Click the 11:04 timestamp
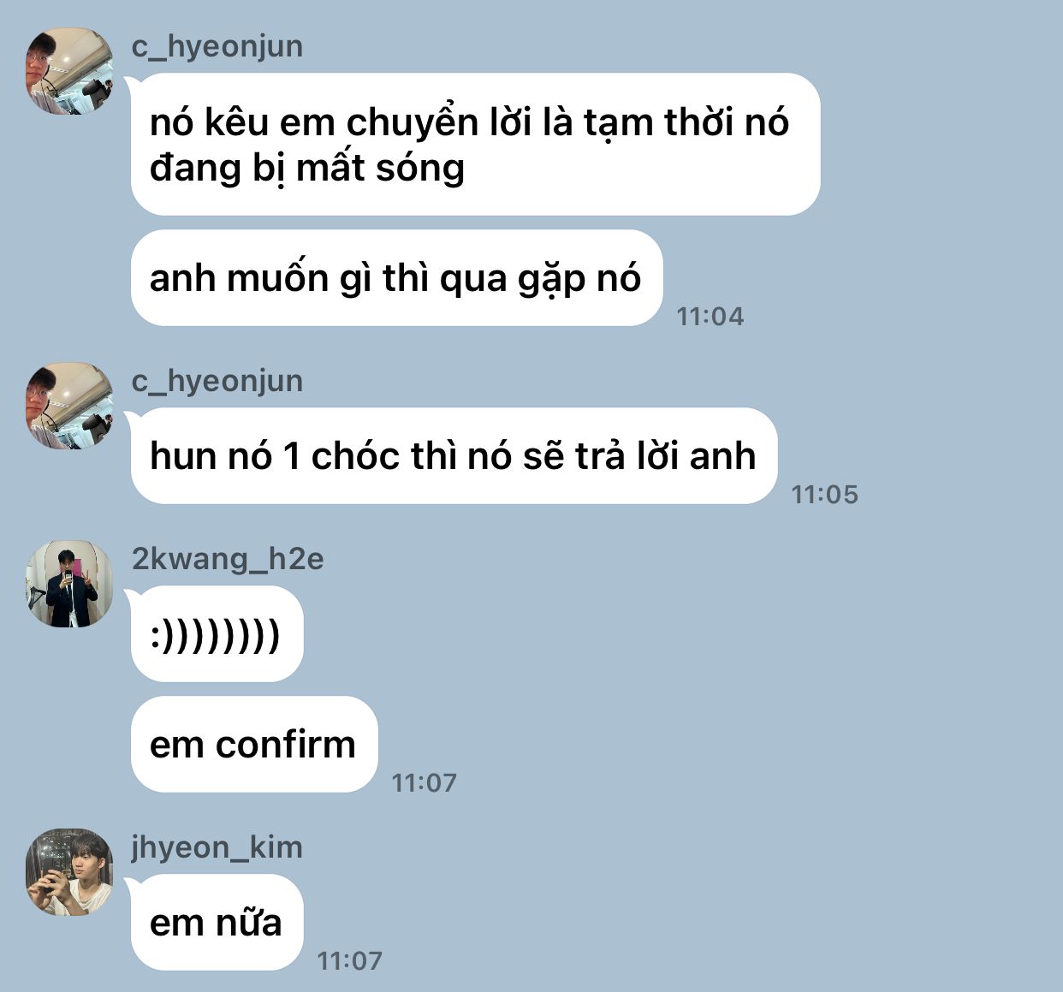The height and width of the screenshot is (992, 1063). (x=710, y=317)
